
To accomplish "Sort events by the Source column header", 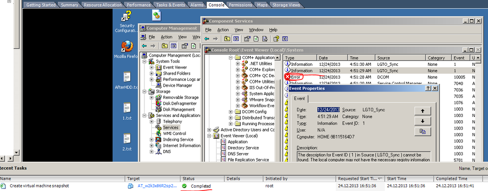I will [400, 58].
